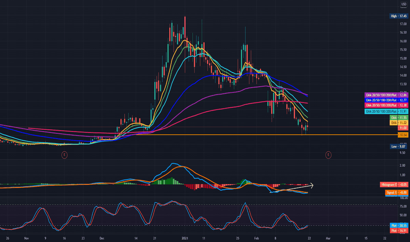Click the earnings E marker near March
This screenshot has width=410, height=242.
click(328, 155)
